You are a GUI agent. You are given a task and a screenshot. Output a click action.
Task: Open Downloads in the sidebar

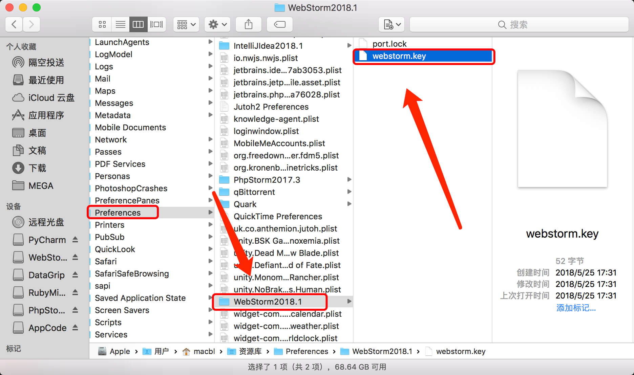29,168
